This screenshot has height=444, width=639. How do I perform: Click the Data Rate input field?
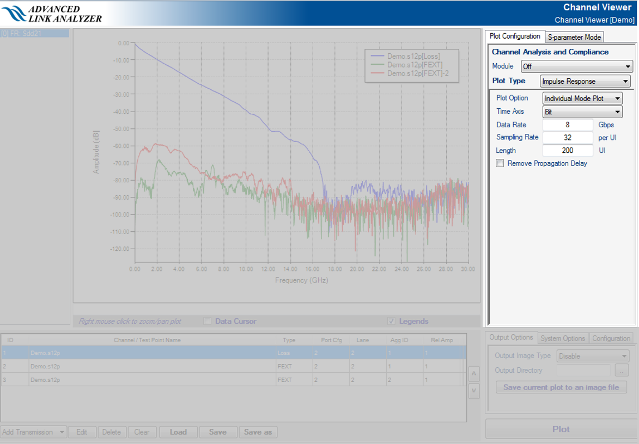568,125
